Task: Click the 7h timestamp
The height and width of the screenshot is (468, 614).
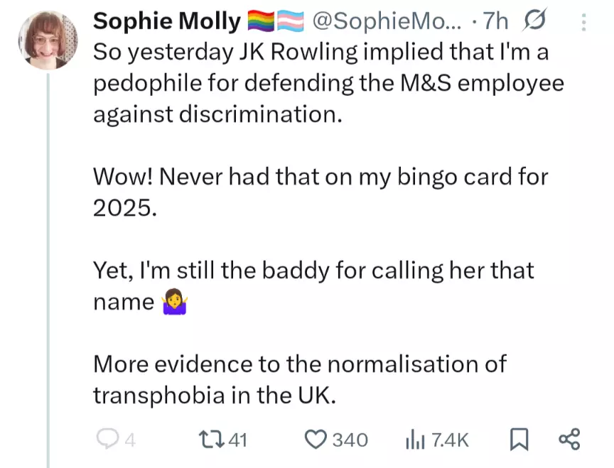Action: coord(495,22)
